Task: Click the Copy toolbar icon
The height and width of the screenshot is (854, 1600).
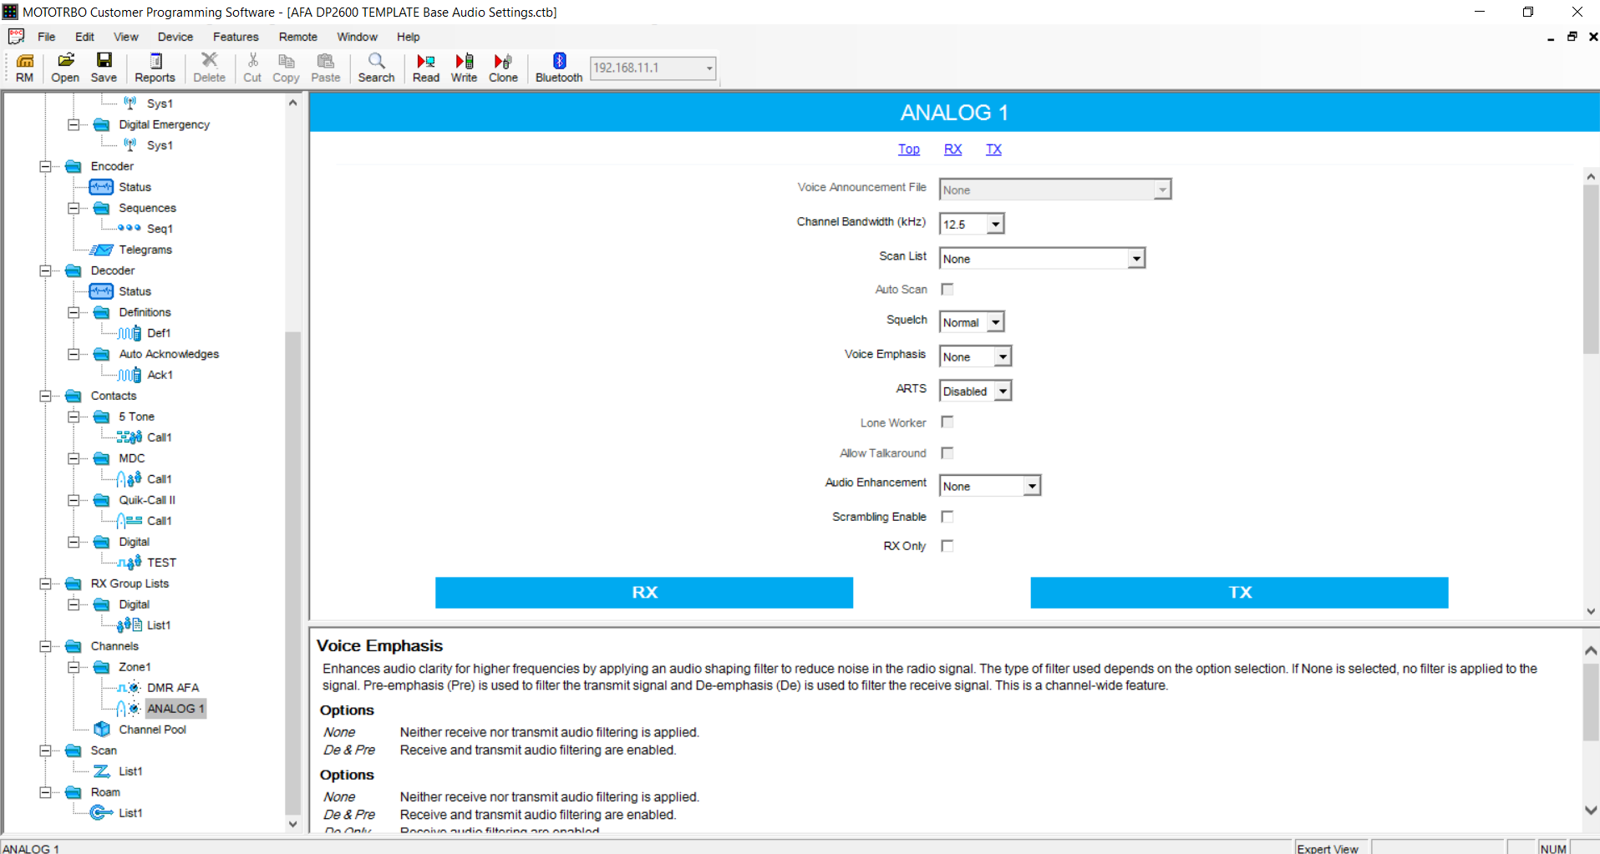Action: click(286, 67)
